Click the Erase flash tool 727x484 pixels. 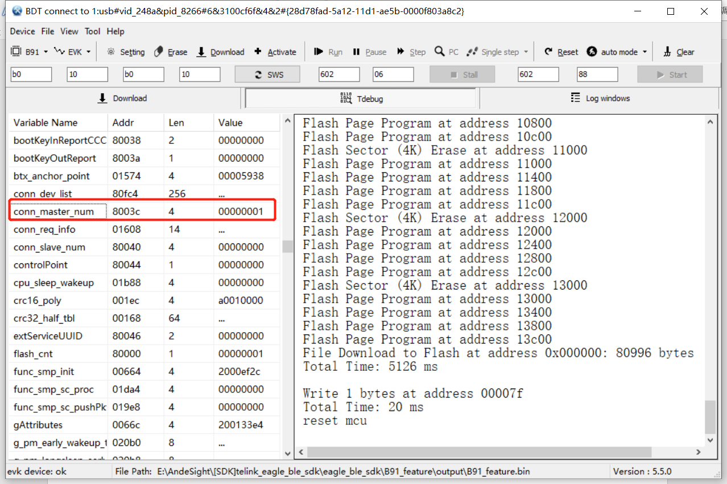(x=171, y=52)
